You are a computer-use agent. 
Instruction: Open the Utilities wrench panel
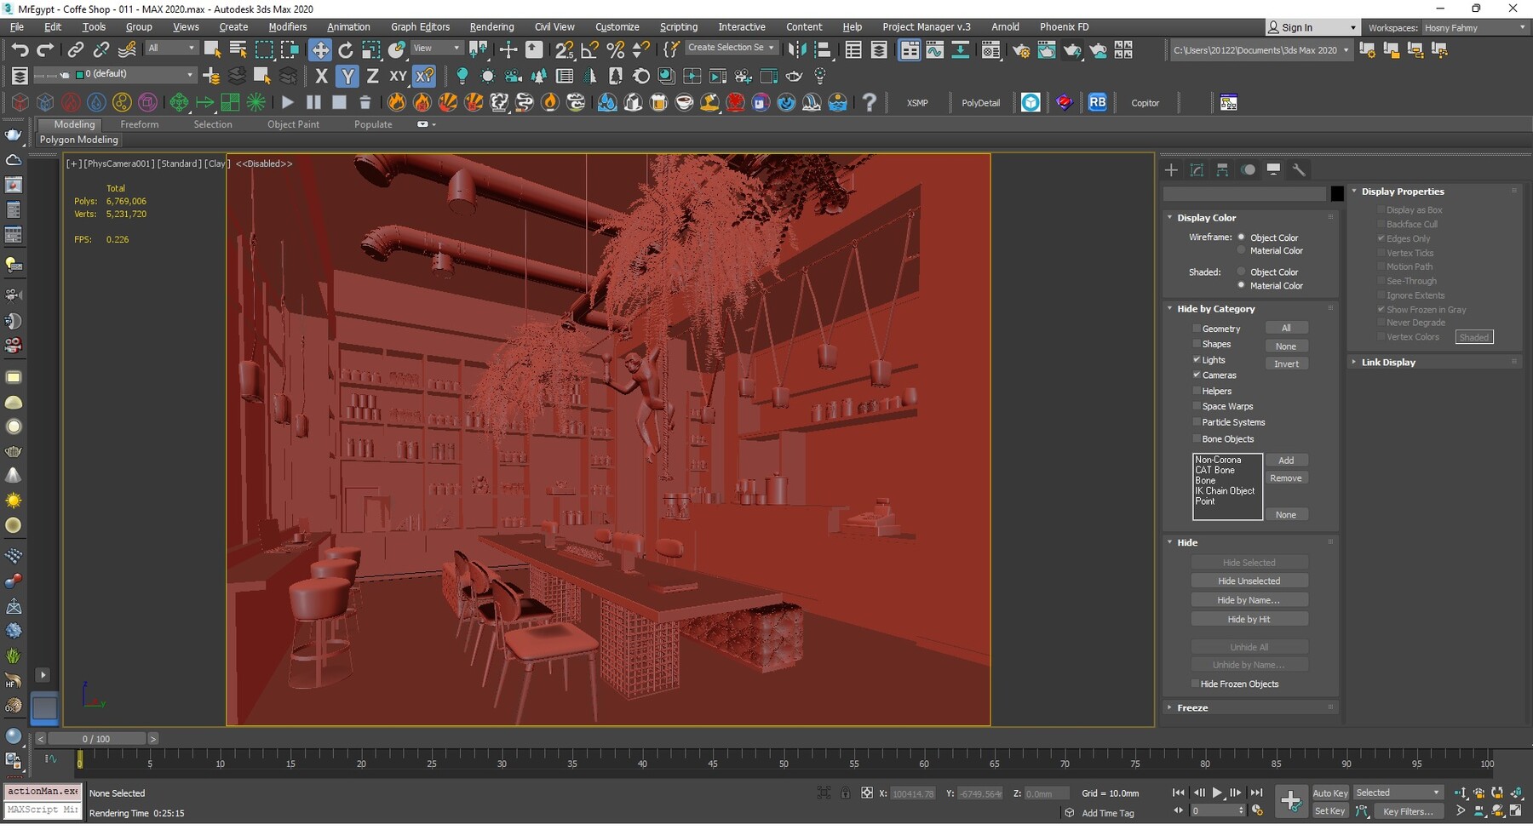click(1299, 170)
